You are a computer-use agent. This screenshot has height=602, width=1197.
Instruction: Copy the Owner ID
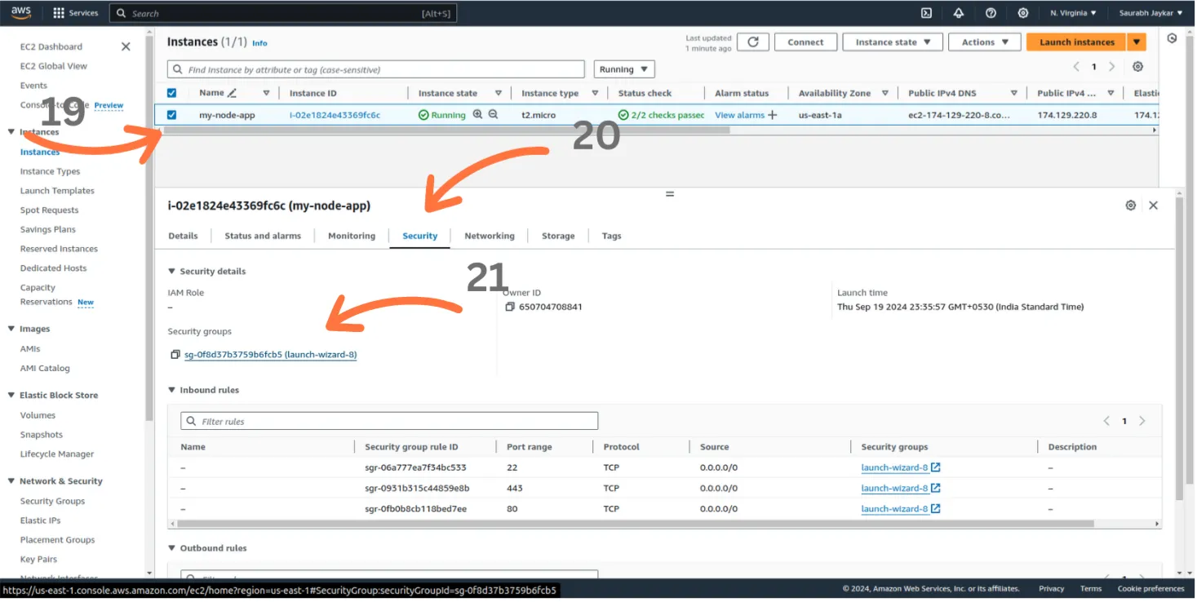point(510,308)
